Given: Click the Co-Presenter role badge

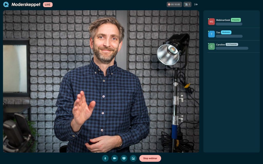Looking at the screenshot, I should click(232, 45).
